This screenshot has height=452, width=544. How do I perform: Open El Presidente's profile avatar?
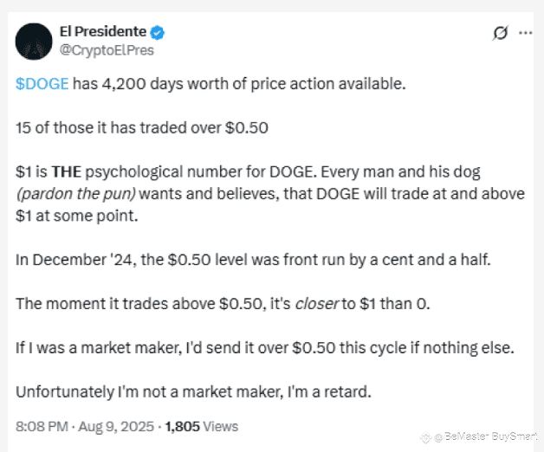[34, 42]
